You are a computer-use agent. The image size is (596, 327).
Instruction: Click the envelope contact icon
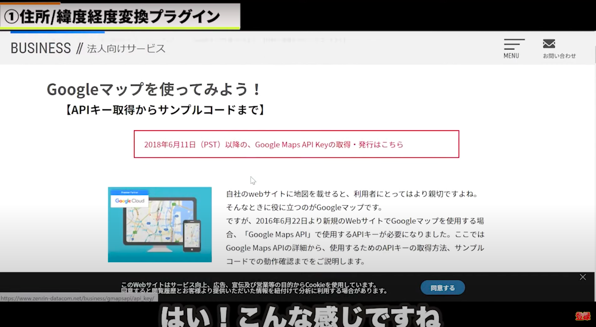pyautogui.click(x=549, y=43)
